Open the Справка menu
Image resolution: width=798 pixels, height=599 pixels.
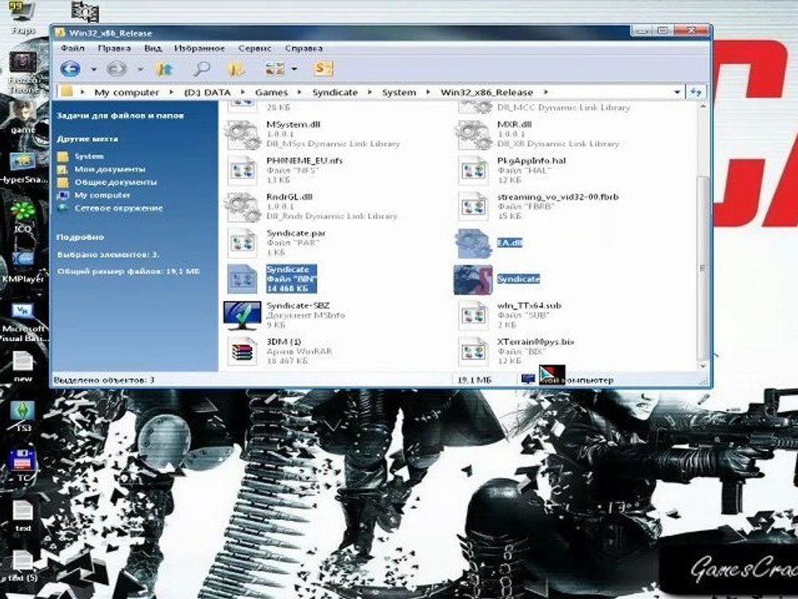click(x=303, y=48)
